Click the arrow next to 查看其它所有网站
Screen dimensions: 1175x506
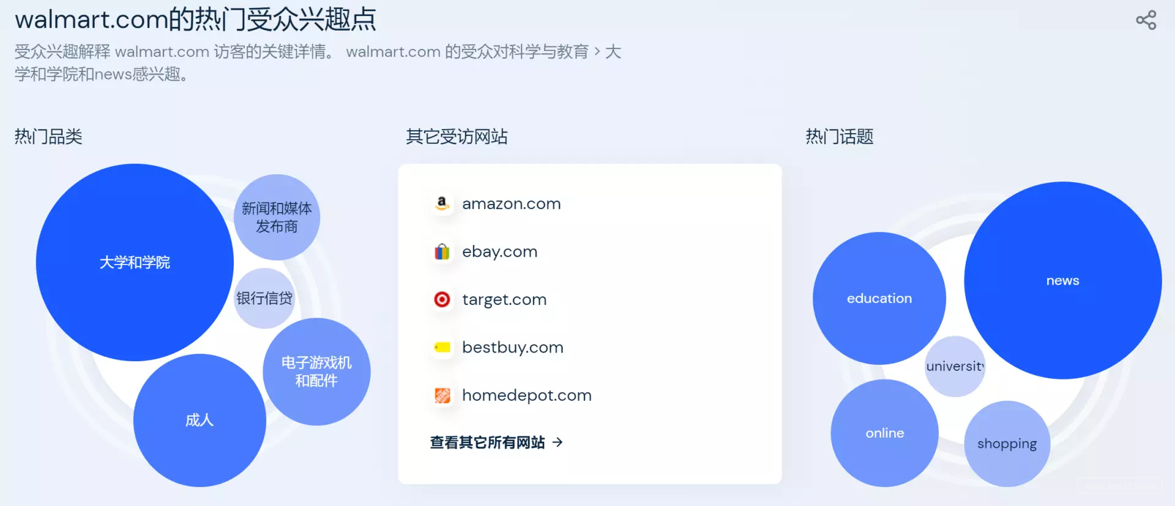557,442
